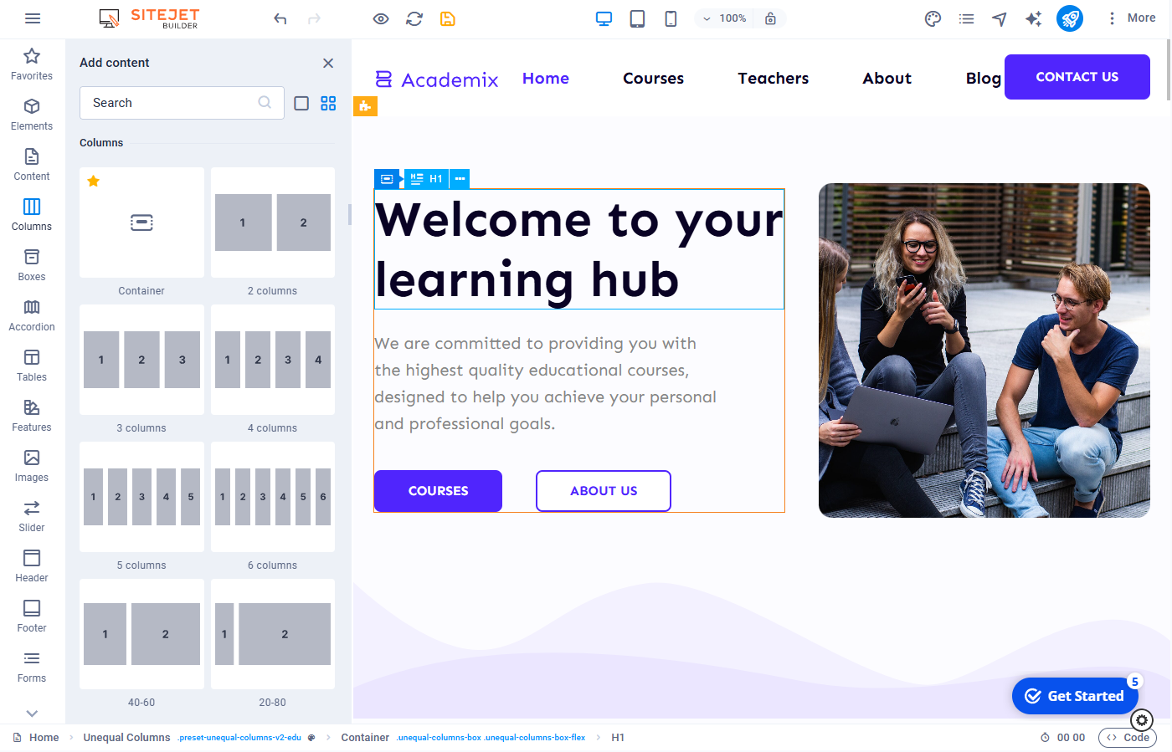This screenshot has height=752, width=1172.
Task: Toggle the zoom lock icon
Action: click(770, 18)
